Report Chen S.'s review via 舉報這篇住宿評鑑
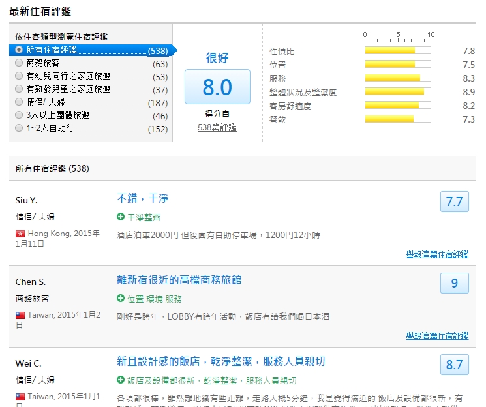Screen dimensions: 486x407 click(437, 336)
